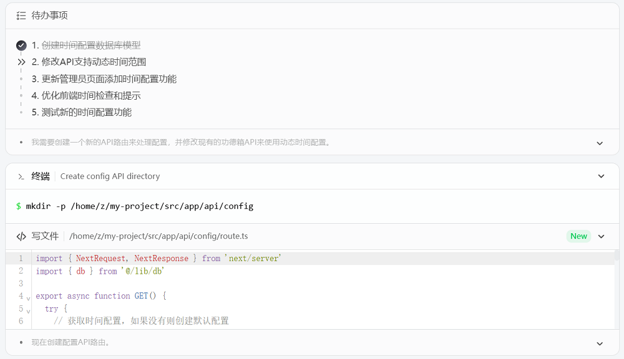Collapse the 终端 panel with its chevron
The image size is (624, 359).
pos(600,176)
